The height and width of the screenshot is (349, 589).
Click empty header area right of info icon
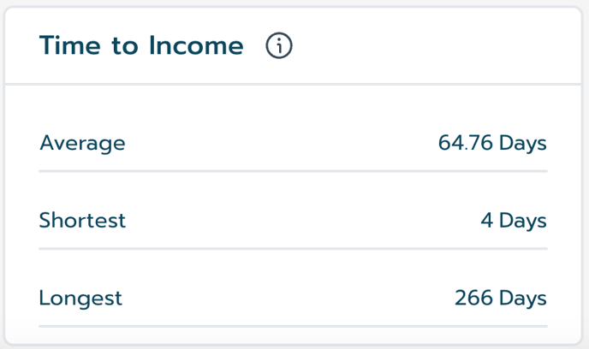pyautogui.click(x=436, y=46)
